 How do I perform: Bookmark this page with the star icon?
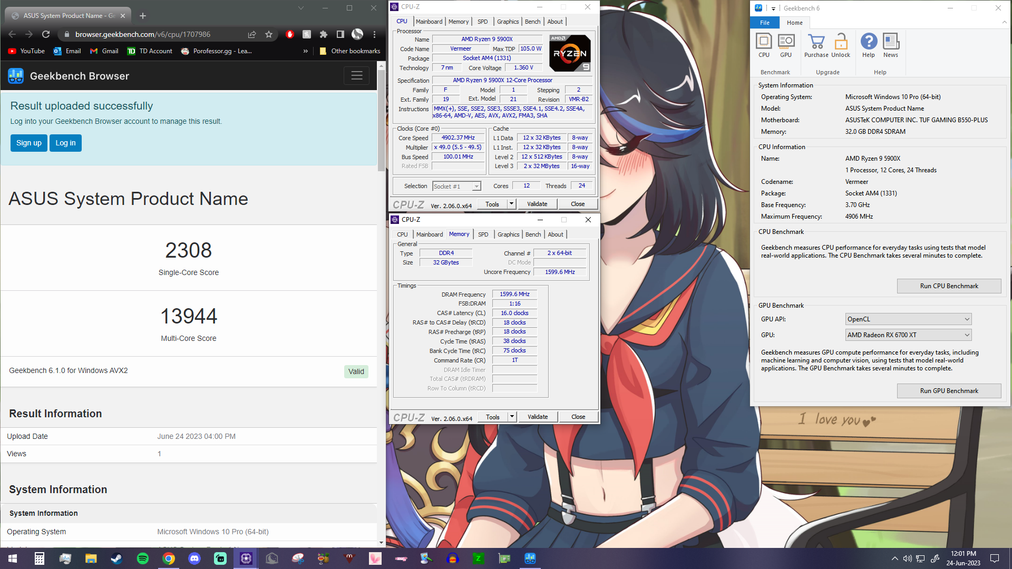(269, 34)
